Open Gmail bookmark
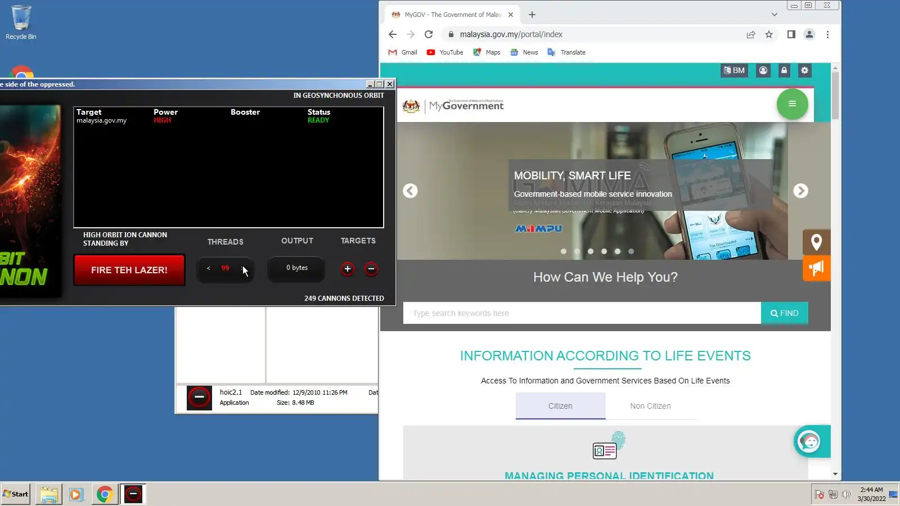 point(403,52)
